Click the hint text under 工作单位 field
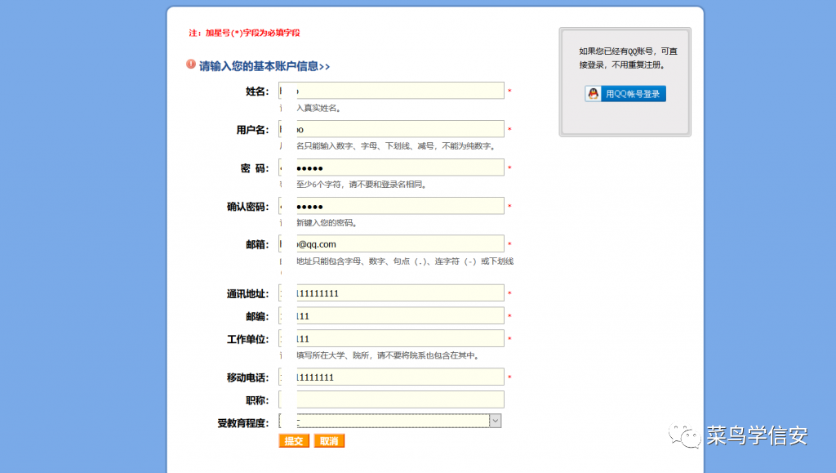The image size is (836, 473). 379,355
